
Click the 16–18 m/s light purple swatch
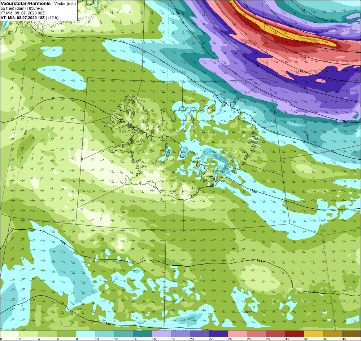[x=161, y=334]
